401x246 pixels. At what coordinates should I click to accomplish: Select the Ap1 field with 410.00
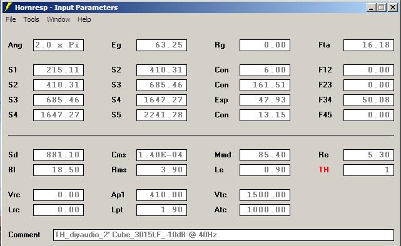[161, 195]
